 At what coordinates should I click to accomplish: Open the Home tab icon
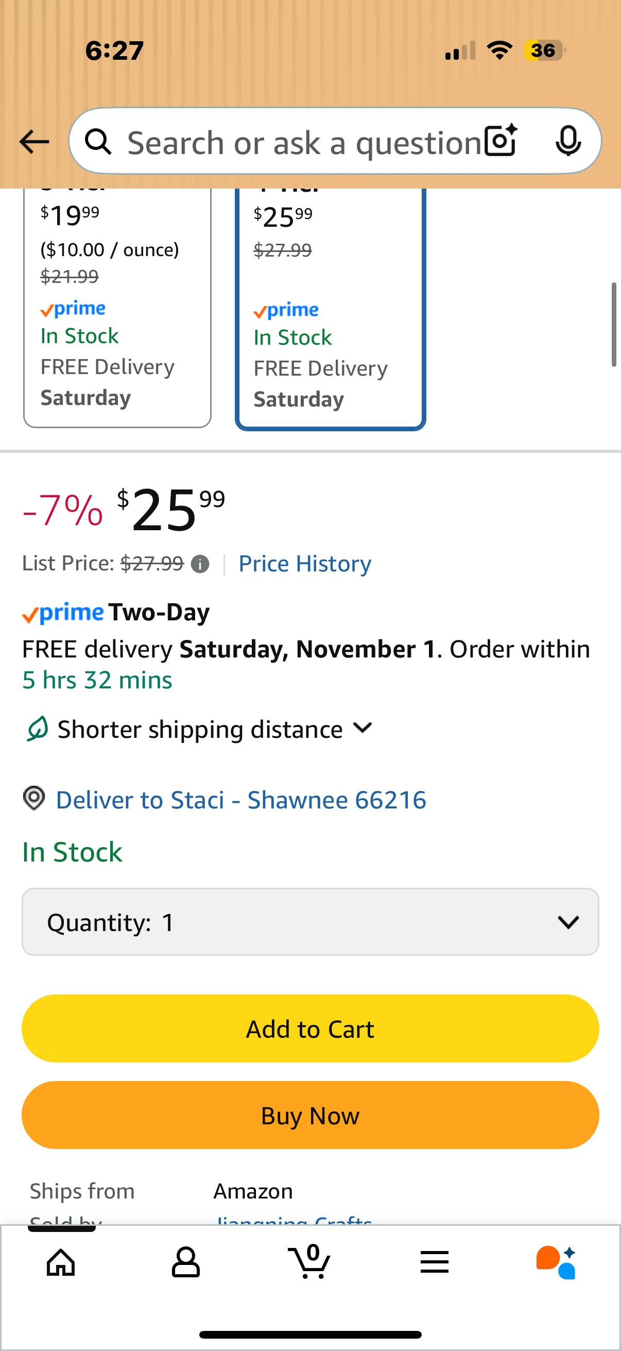[61, 1262]
